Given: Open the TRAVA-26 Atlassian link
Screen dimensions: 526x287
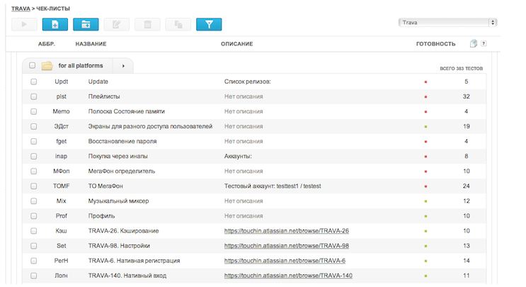Looking at the screenshot, I should [x=286, y=231].
